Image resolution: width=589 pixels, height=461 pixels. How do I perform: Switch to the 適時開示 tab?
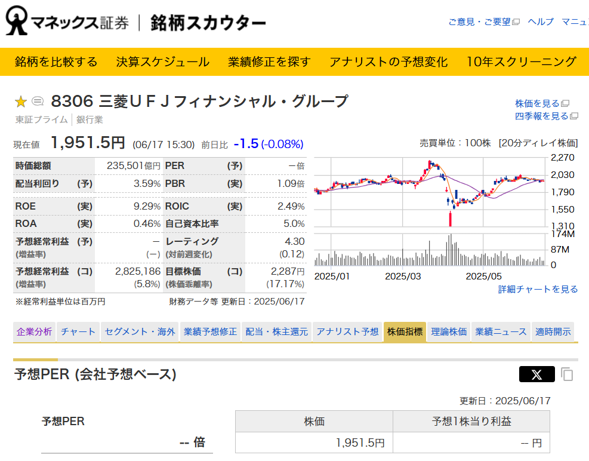pyautogui.click(x=553, y=332)
